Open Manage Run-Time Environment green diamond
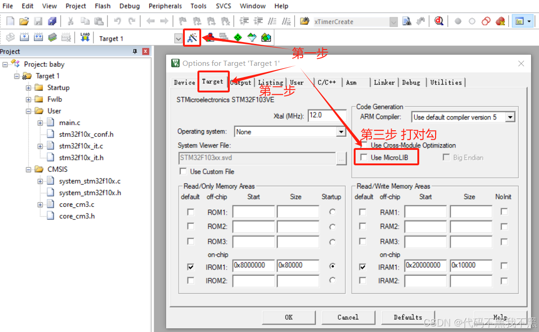The width and height of the screenshot is (539, 332). click(238, 37)
